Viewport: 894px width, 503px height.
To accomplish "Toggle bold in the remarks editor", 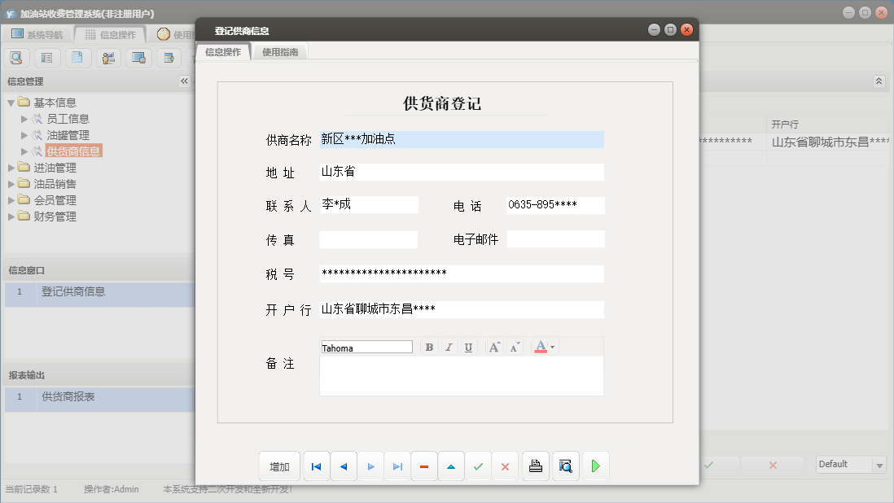I will pos(429,347).
